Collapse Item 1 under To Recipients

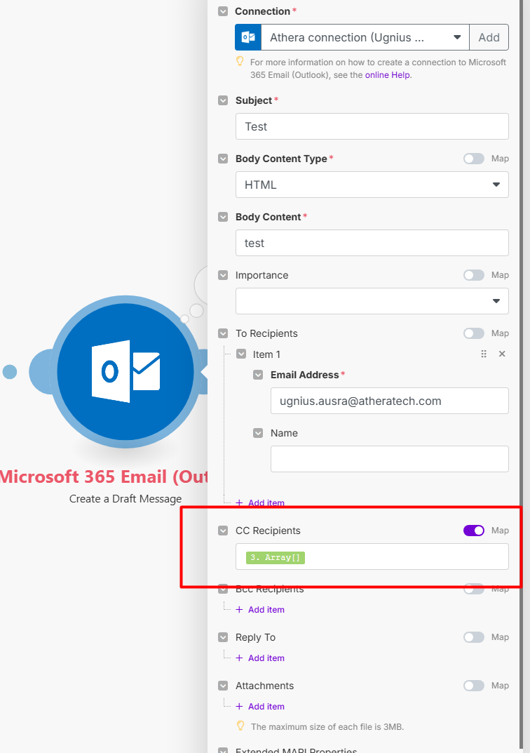coord(241,354)
